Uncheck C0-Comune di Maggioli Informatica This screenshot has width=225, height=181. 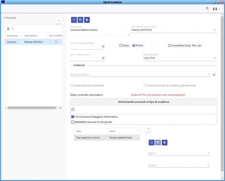(72, 117)
